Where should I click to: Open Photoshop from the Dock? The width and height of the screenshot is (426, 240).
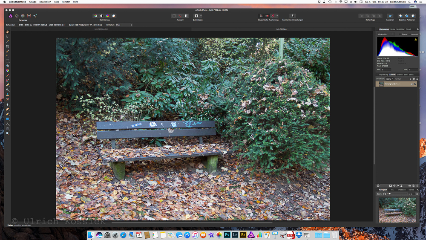coord(227,235)
